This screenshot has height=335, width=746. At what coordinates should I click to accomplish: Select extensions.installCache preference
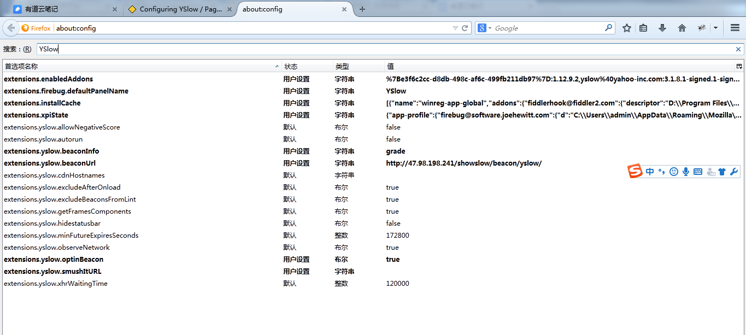coord(373,103)
